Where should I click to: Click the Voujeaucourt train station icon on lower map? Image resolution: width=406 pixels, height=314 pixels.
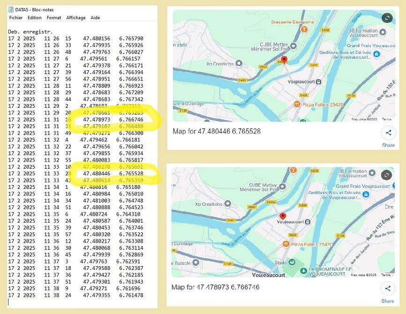coord(308,222)
